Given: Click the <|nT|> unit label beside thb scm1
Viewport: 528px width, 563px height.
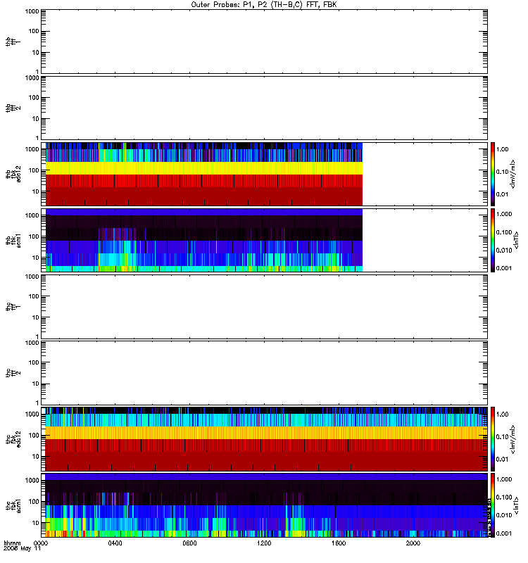Looking at the screenshot, I should click(x=516, y=240).
